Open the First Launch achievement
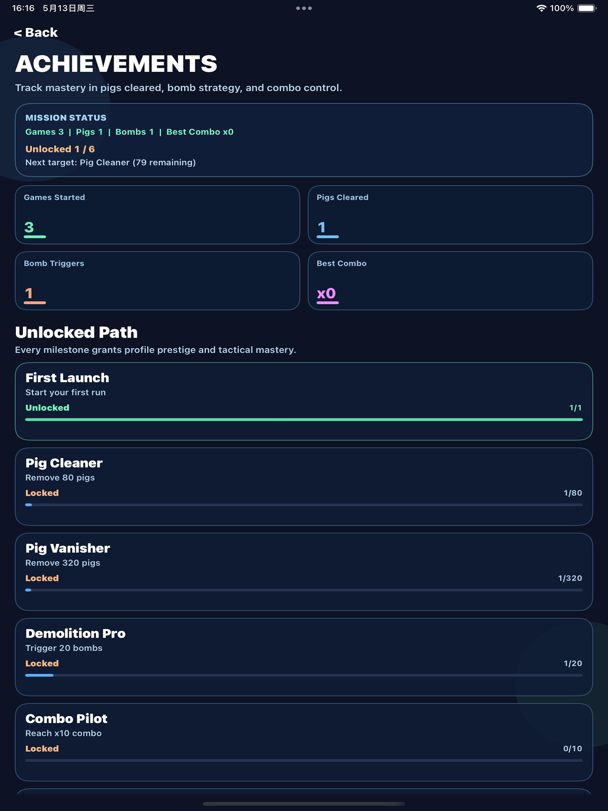The image size is (608, 811). [304, 401]
